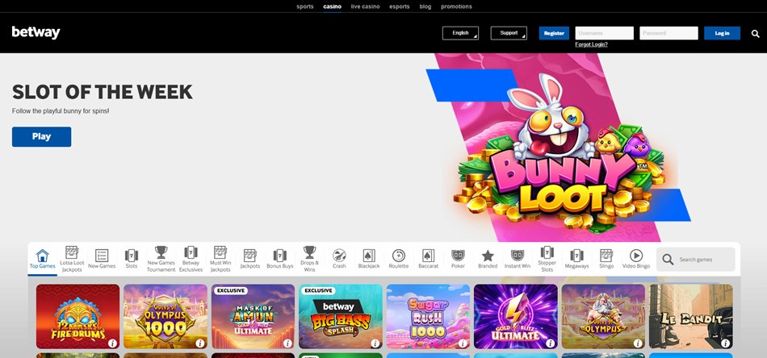The width and height of the screenshot is (767, 358).
Task: Show info for 12 Masks Fire Drums
Action: click(112, 343)
